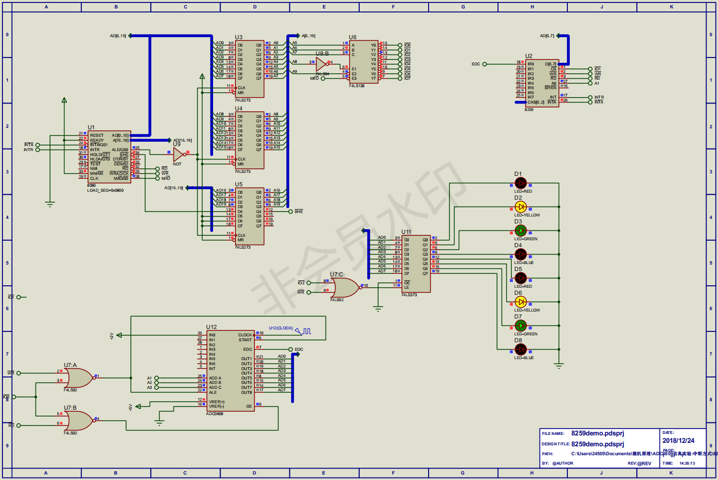The width and height of the screenshot is (718, 480).
Task: Click the FILE NAME field showing 8259demo.pdsprj
Action: (x=597, y=433)
